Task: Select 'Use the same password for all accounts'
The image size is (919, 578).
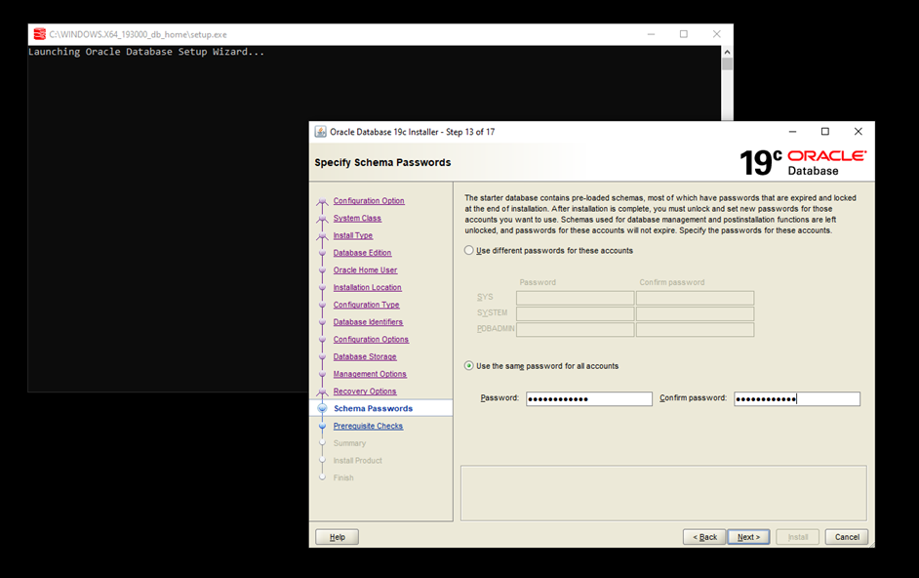Action: point(469,366)
